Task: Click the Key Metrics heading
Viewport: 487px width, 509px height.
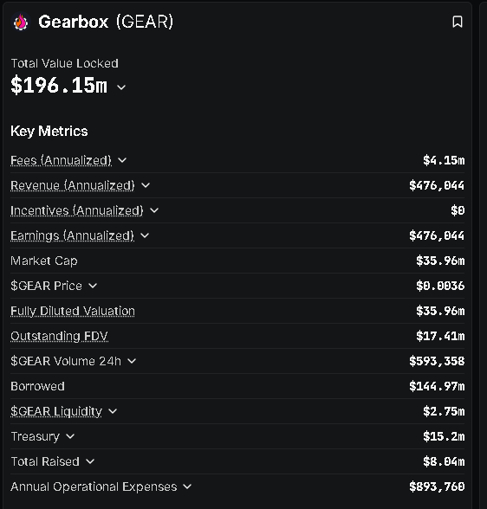Action: [x=49, y=132]
